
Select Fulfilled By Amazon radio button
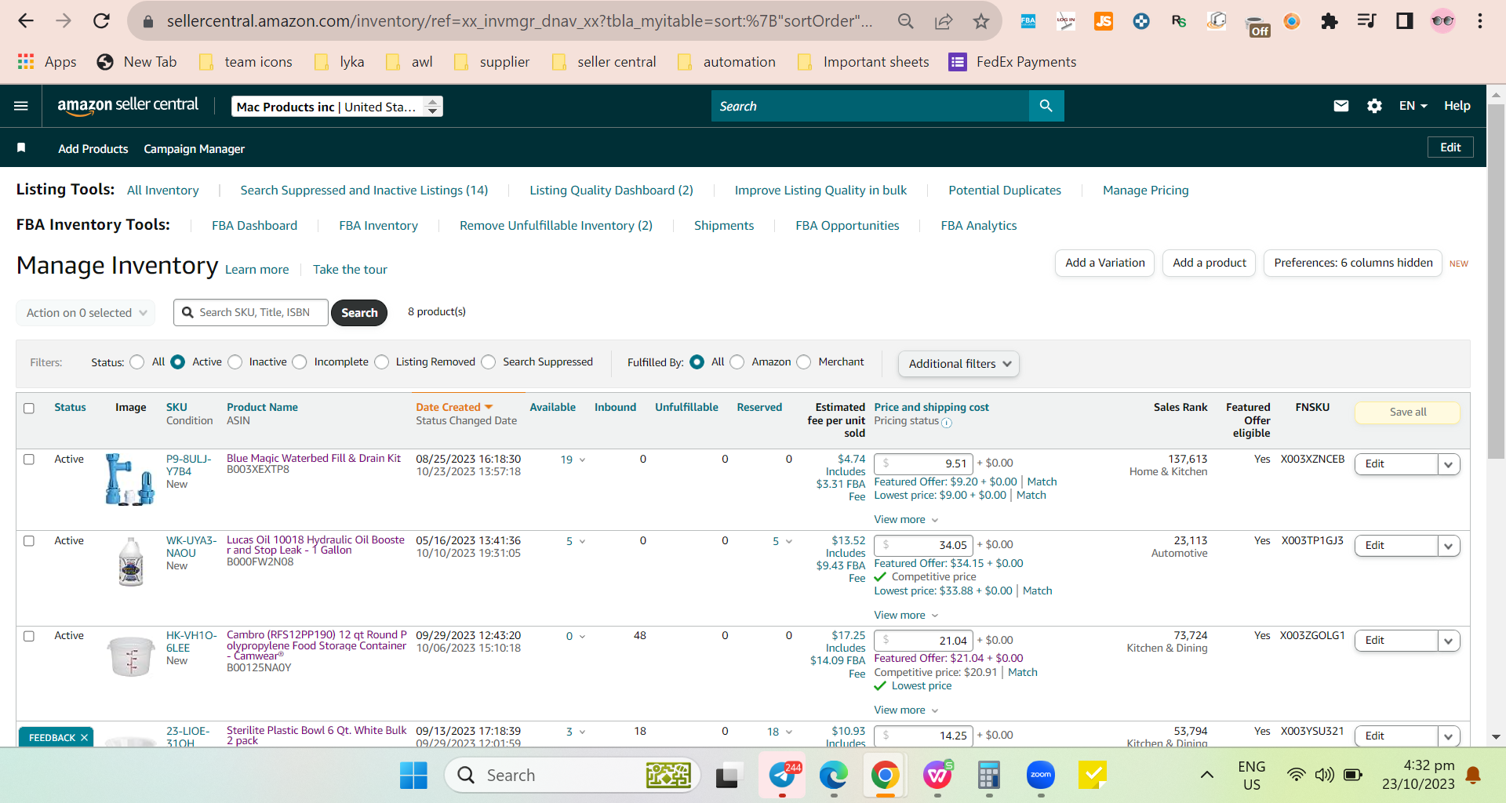tap(737, 362)
